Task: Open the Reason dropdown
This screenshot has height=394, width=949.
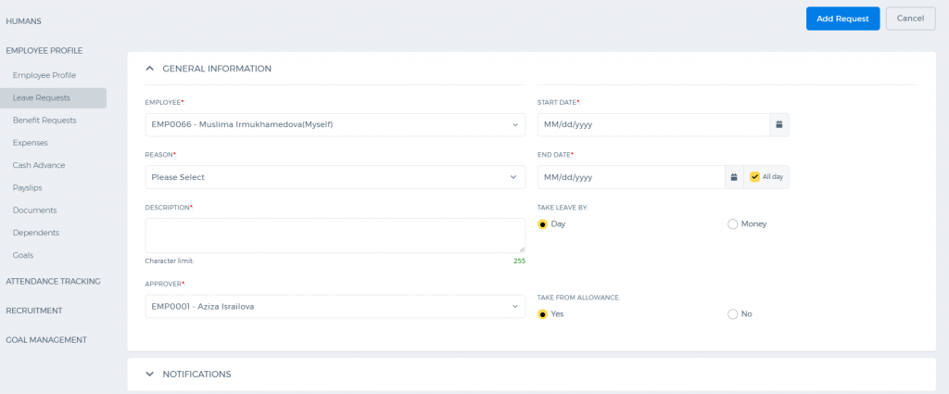Action: (x=335, y=177)
